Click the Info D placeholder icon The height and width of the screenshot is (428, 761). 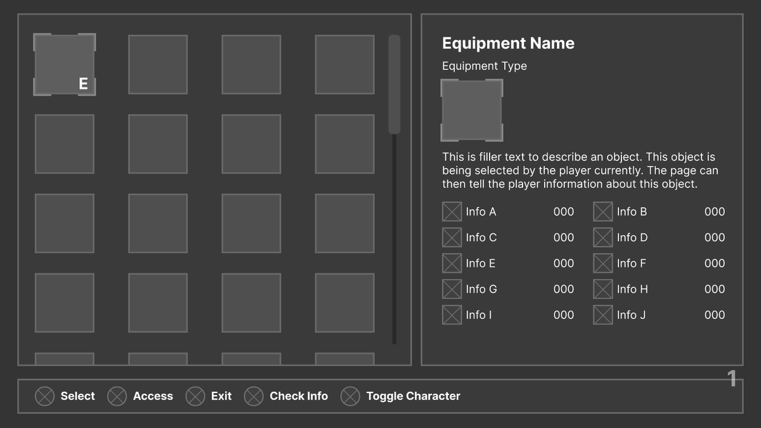(x=603, y=237)
